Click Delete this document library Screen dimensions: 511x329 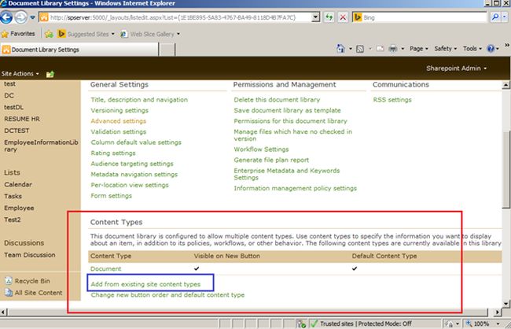click(277, 99)
